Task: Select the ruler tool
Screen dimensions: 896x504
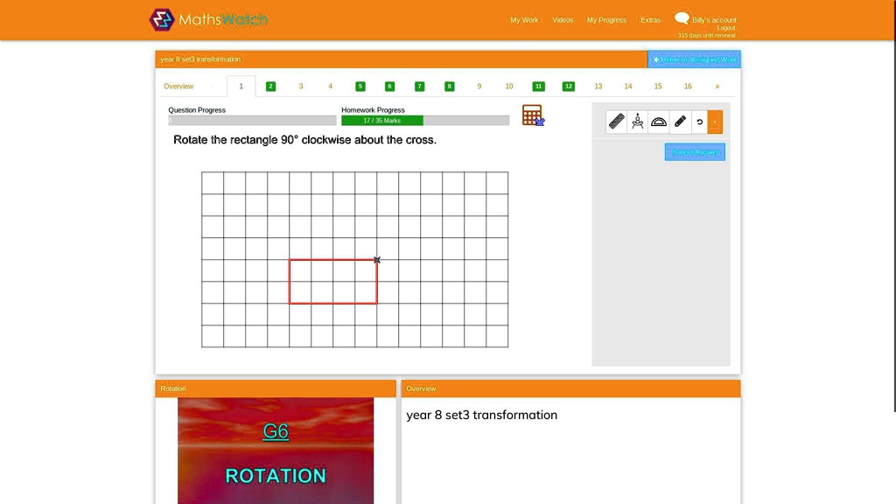Action: (616, 122)
